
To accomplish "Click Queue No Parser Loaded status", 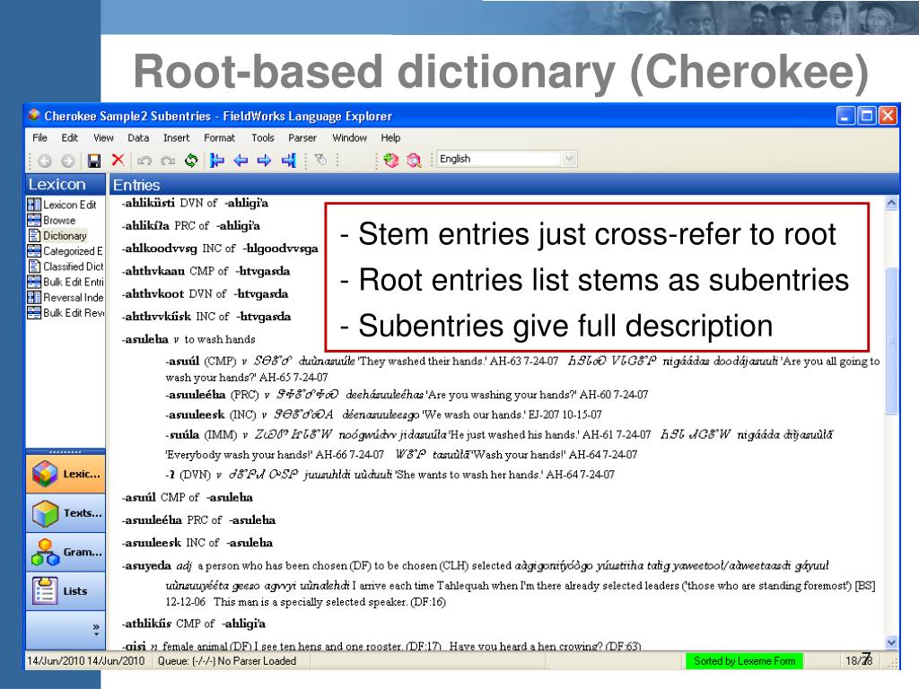I will [227, 661].
